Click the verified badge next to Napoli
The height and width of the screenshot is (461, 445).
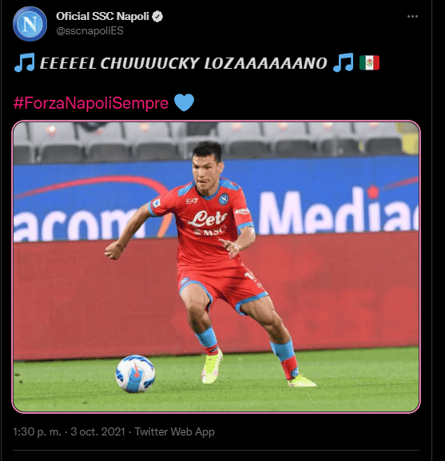(x=157, y=17)
